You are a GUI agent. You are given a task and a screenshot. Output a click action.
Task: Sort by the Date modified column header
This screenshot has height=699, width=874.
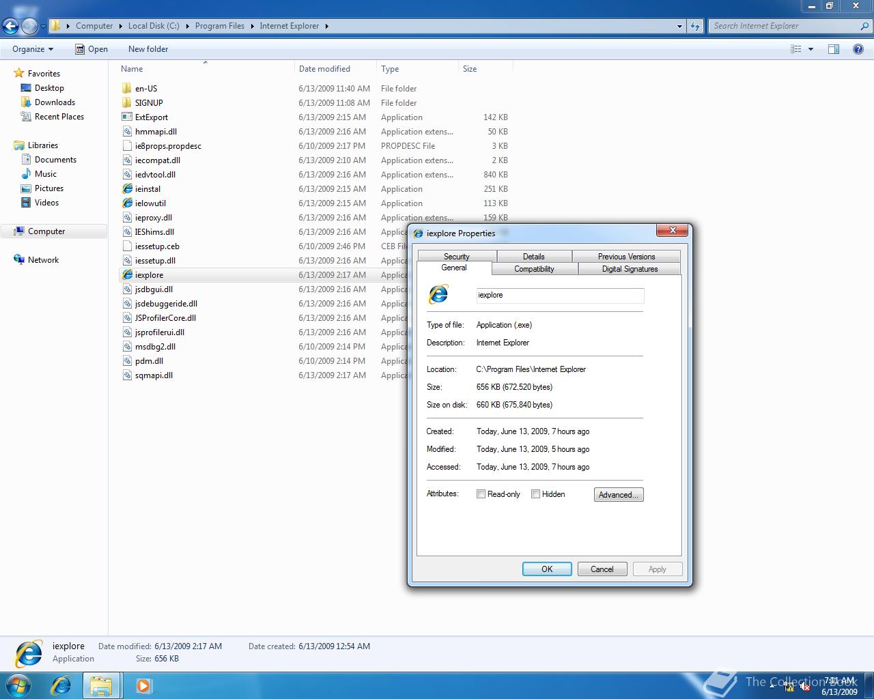[x=335, y=69]
